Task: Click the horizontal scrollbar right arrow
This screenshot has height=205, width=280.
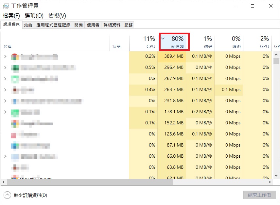Action: 270,182
